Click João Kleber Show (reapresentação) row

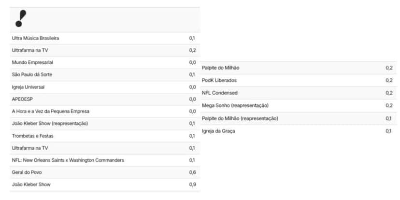click(x=105, y=124)
